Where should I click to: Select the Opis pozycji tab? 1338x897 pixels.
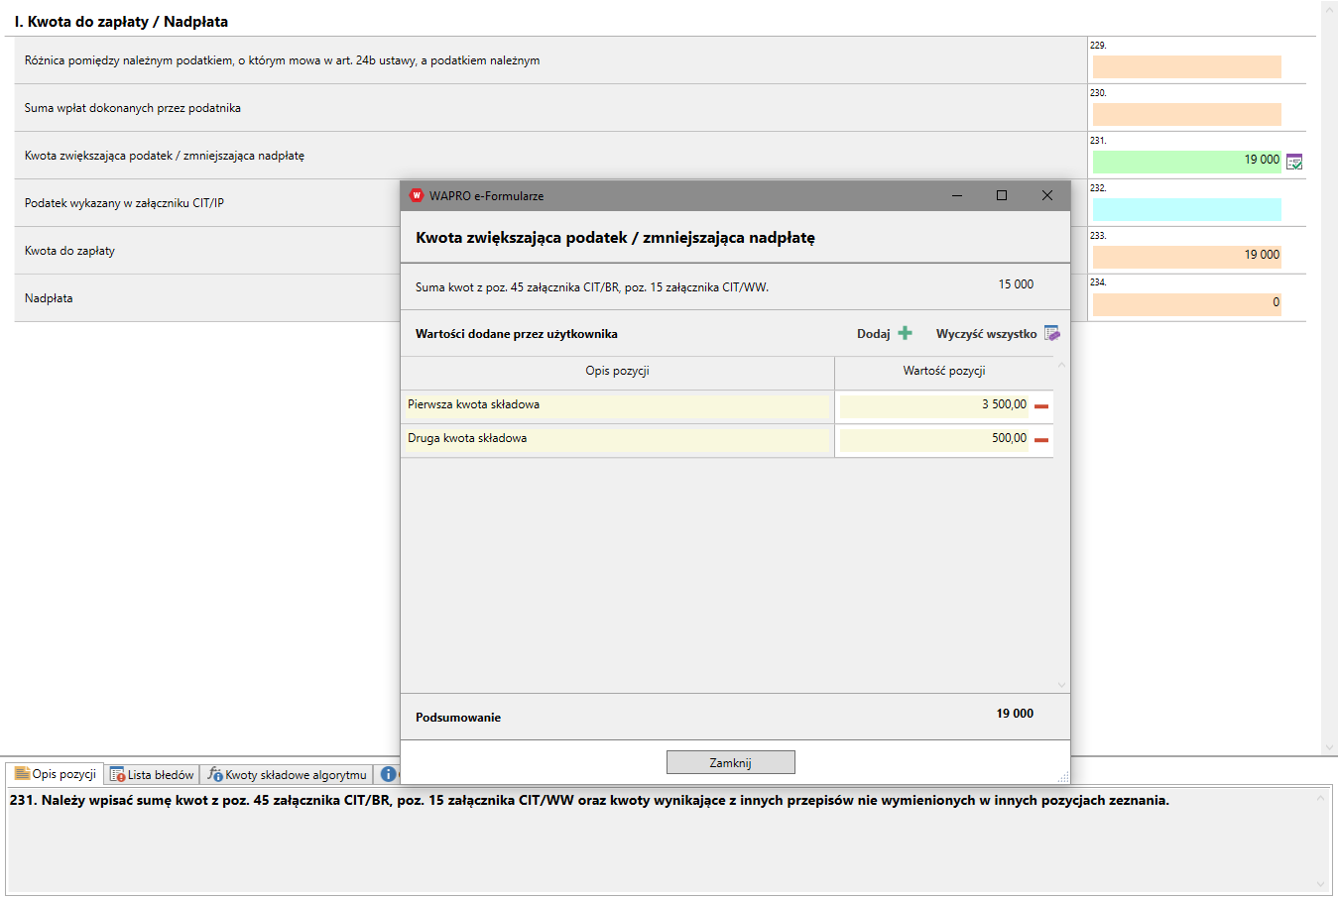click(56, 774)
